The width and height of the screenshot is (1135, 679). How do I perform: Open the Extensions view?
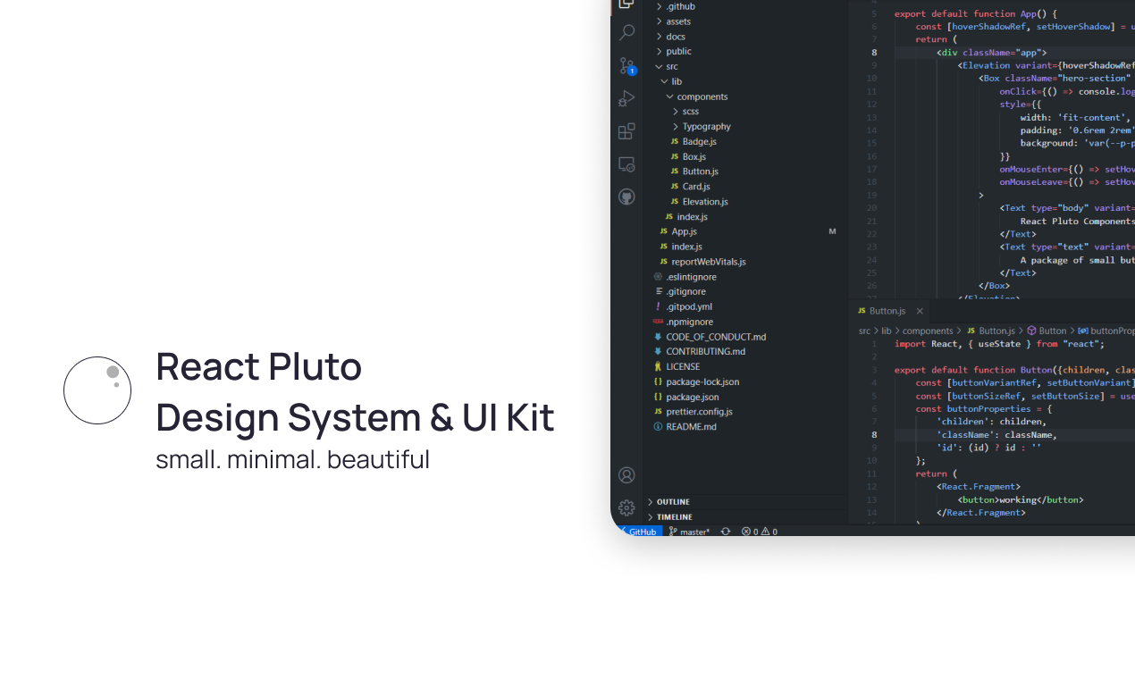tap(626, 131)
